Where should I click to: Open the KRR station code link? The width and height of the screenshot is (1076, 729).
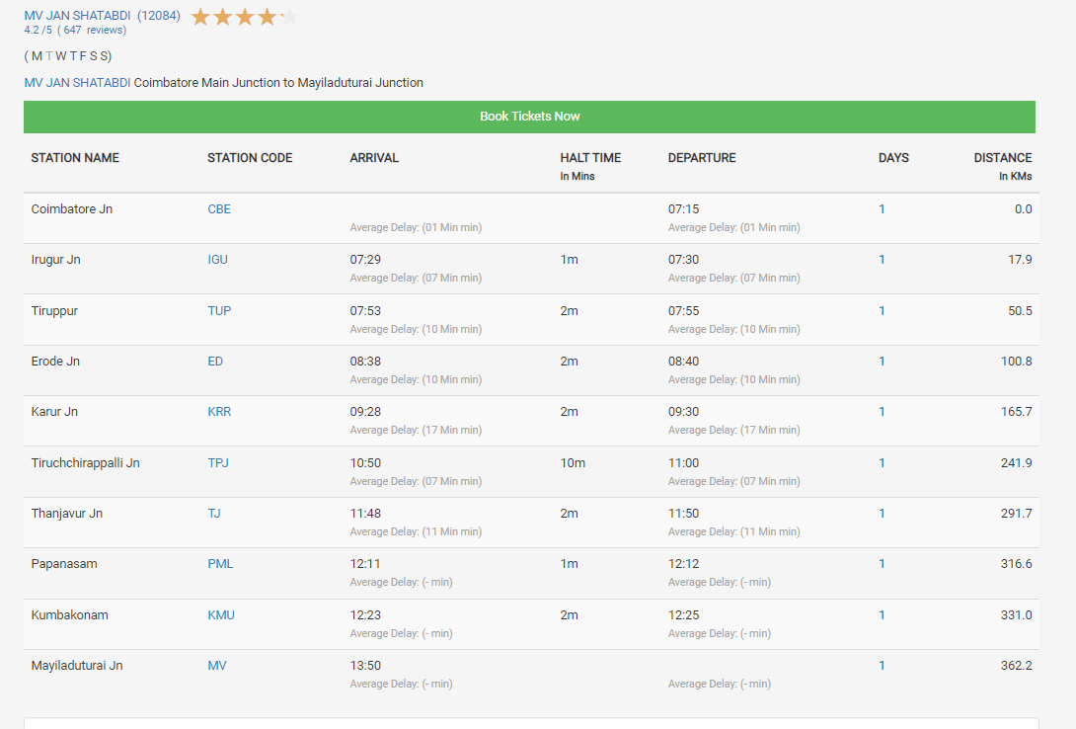point(219,412)
